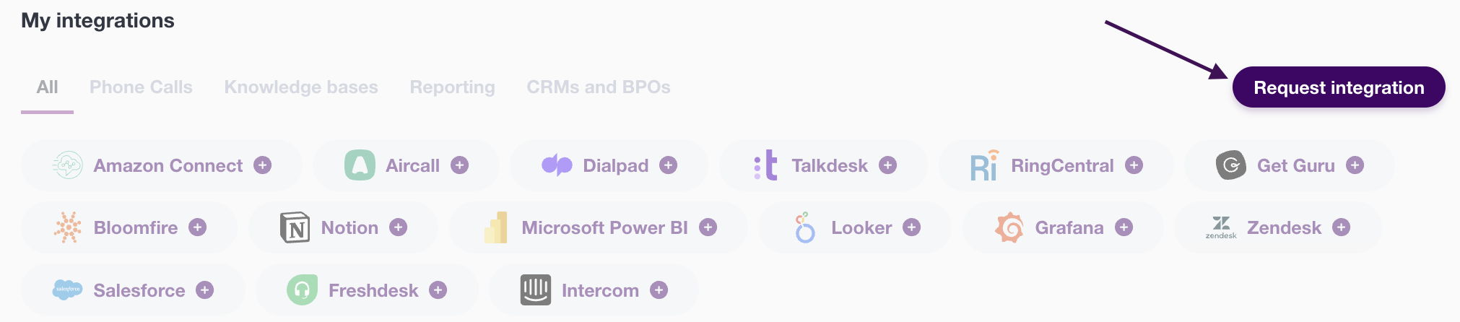Screen dimensions: 1460x322
Task: Add RingCentral using its plus icon
Action: [1134, 165]
